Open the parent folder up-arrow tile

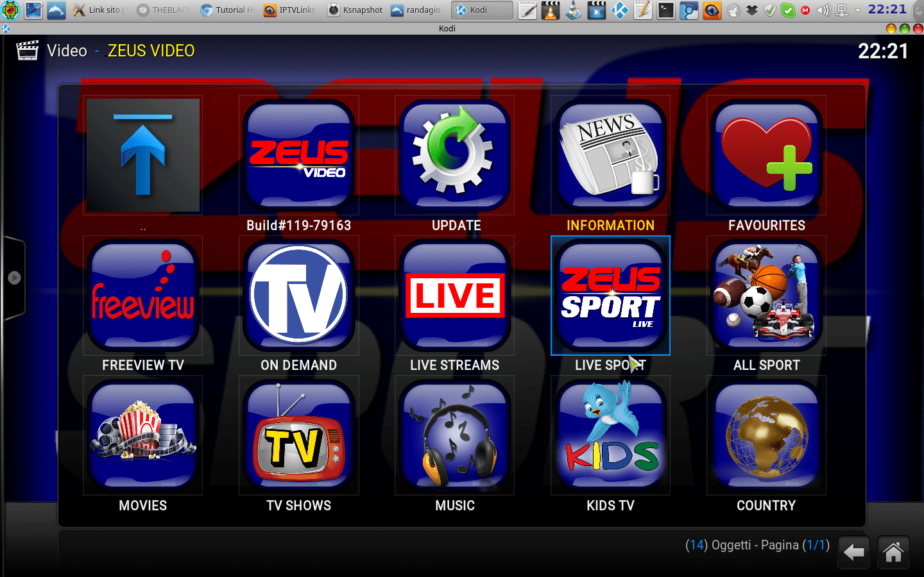pyautogui.click(x=143, y=155)
